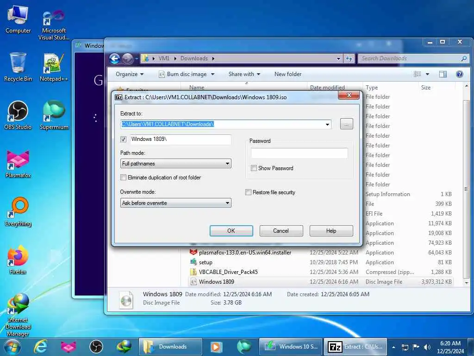Expand the Explorer address bar history dropdown
474x356 pixels.
click(x=338, y=58)
